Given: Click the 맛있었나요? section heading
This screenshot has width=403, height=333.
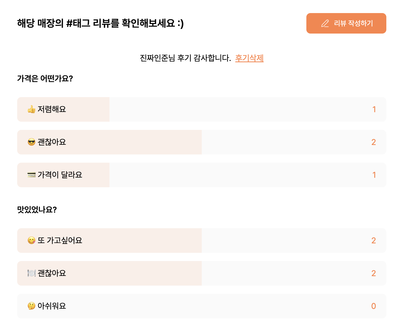Looking at the screenshot, I should click(x=37, y=210).
